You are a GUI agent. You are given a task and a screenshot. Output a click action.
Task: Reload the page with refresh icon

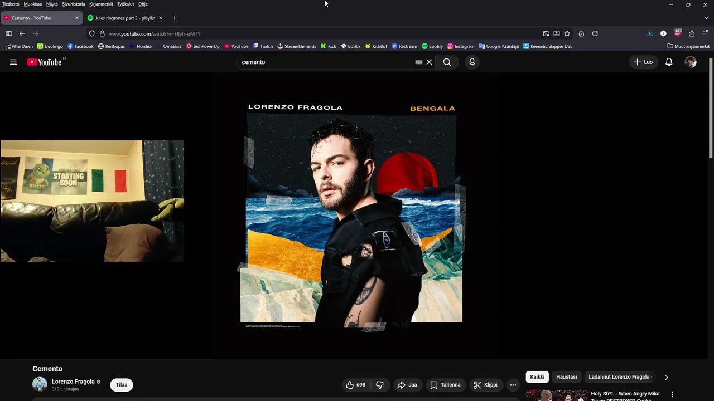595,33
